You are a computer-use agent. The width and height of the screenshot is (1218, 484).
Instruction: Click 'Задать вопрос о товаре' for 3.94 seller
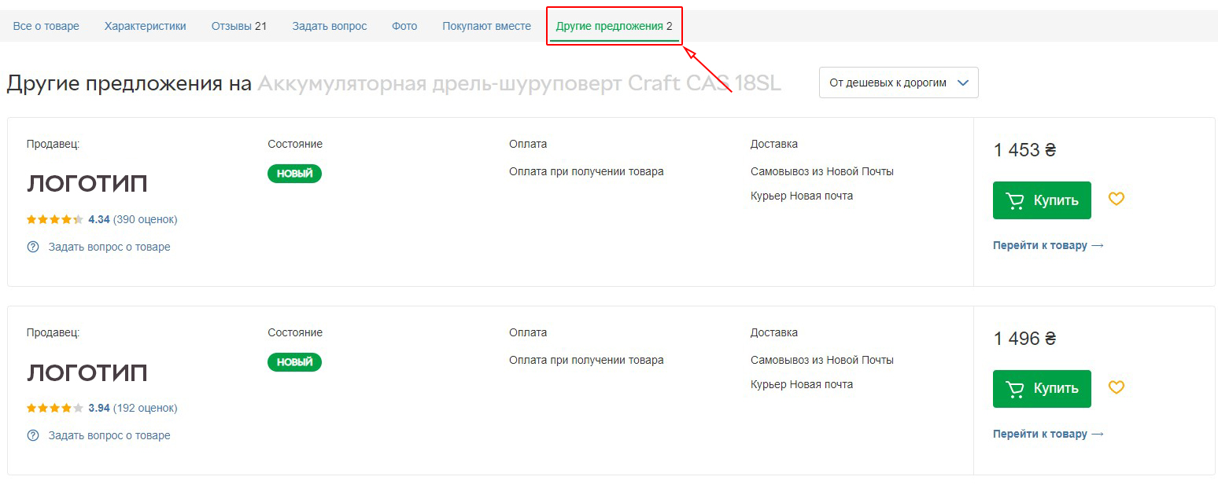pos(109,435)
